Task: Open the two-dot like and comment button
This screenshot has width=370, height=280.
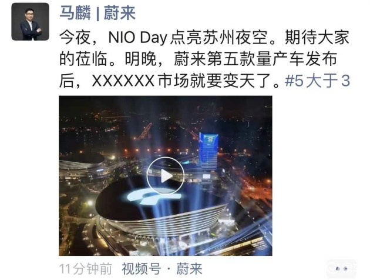Action: 341,269
